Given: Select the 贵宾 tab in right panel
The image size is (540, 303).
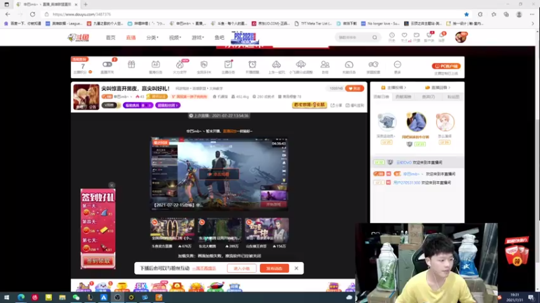Looking at the screenshot, I should click(429, 97).
